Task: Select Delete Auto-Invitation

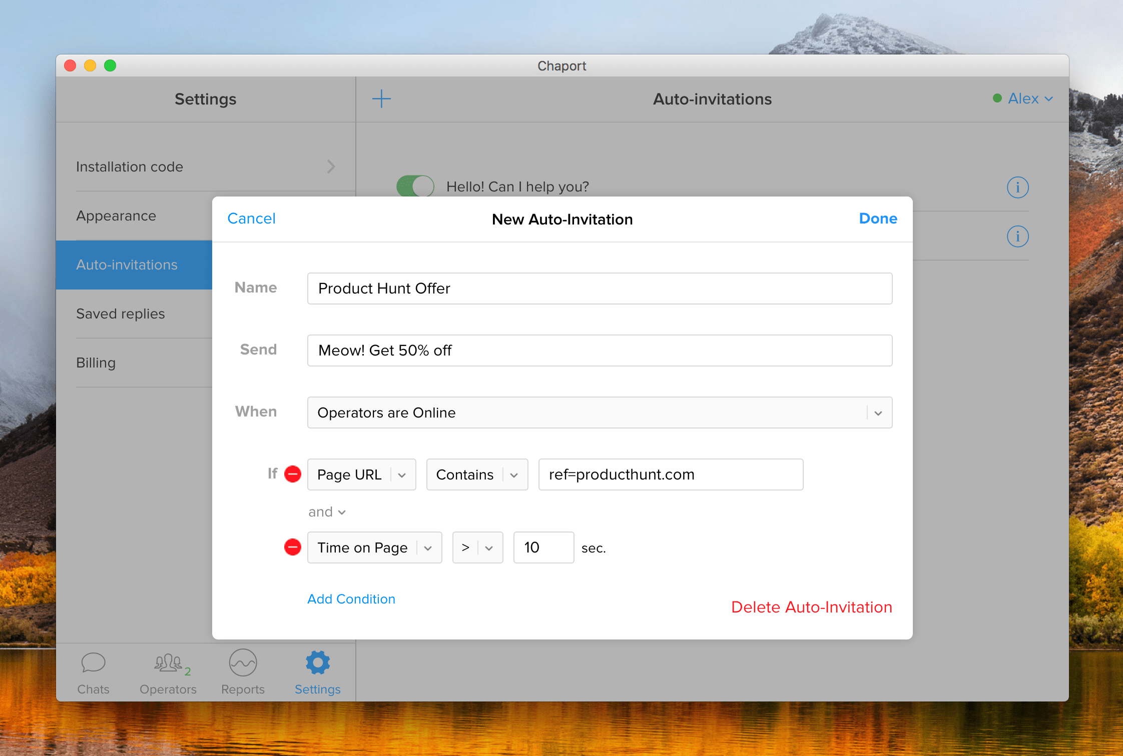Action: pos(811,606)
